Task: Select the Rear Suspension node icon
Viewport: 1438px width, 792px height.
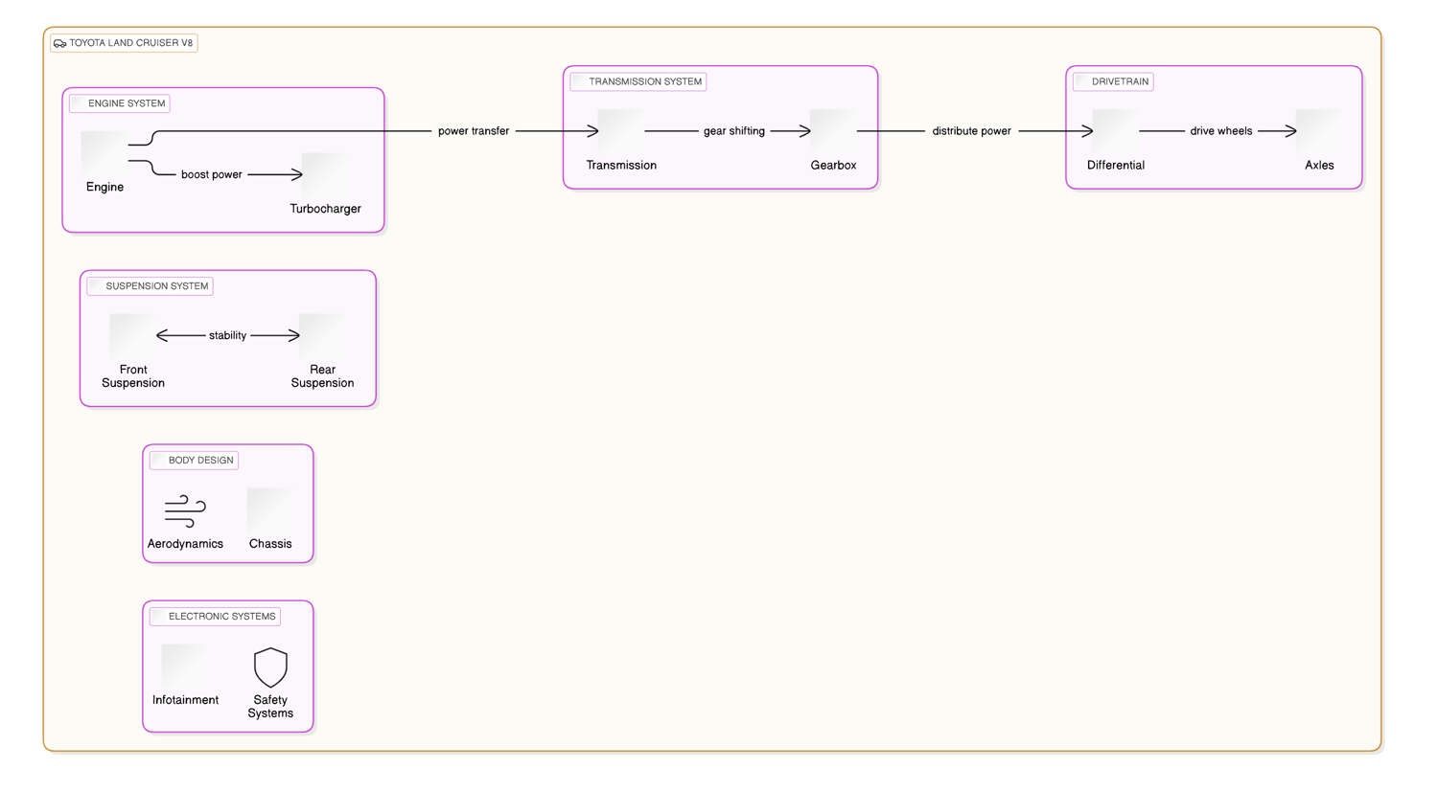Action: point(322,336)
